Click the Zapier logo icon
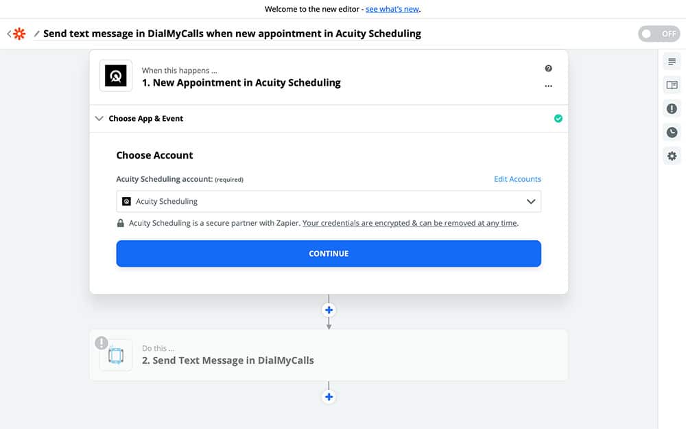 [19, 34]
